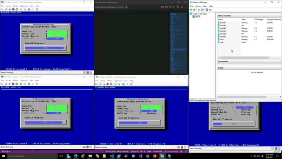The height and width of the screenshot is (159, 282).
Task: Open Action menu in Hyper-V Manager
Action: click(198, 6)
